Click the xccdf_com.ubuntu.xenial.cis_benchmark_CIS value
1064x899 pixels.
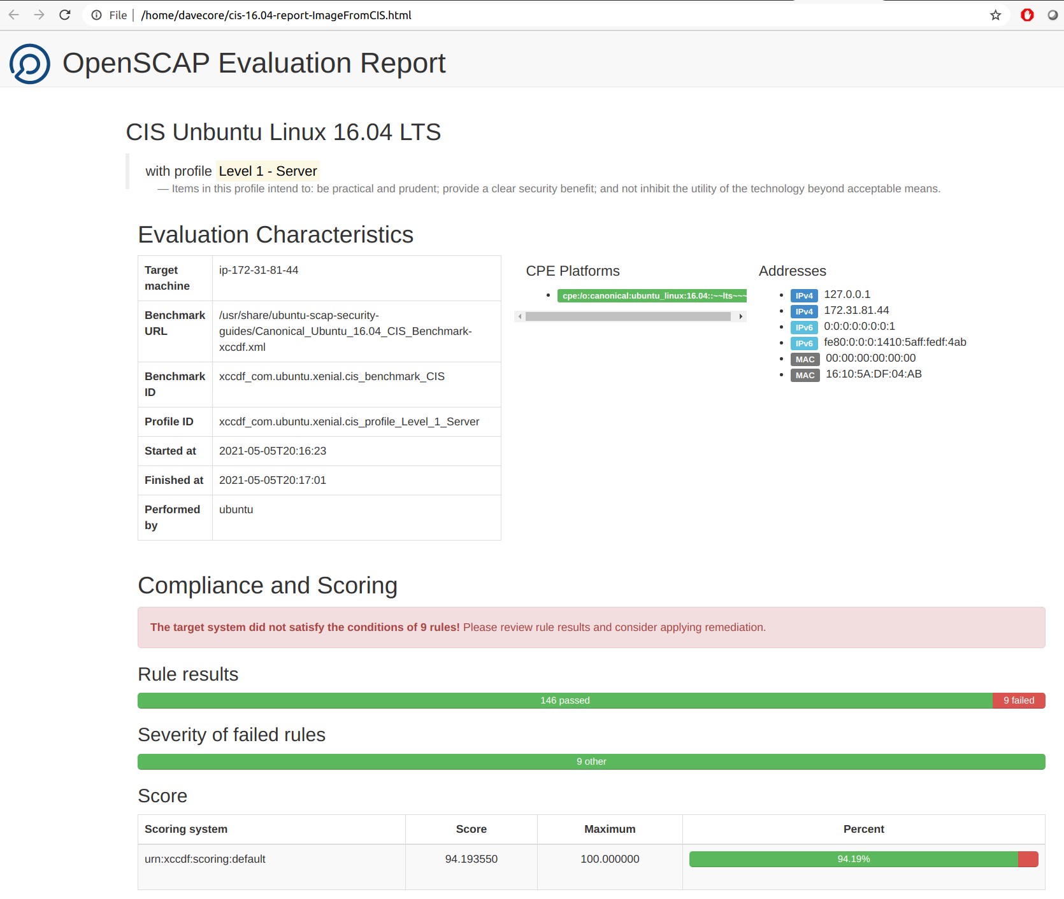tap(332, 376)
